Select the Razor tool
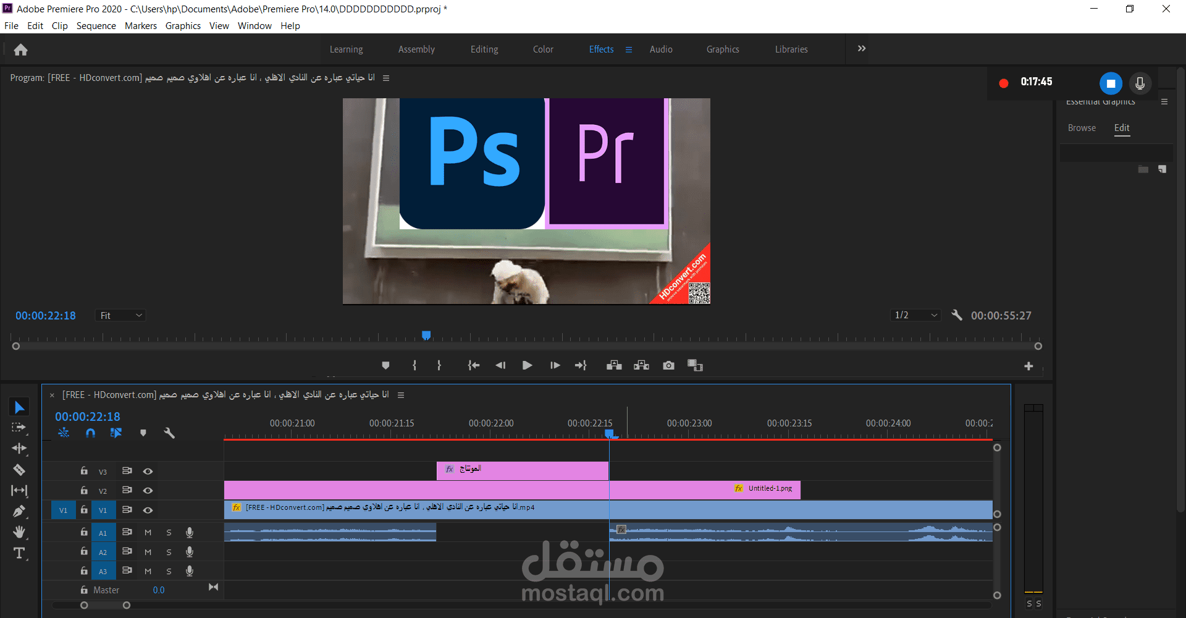The width and height of the screenshot is (1186, 618). (19, 470)
